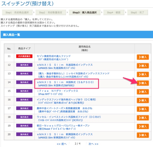The width and height of the screenshot is (153, 147).
Task: Select Step2：売却数量指定 step tab
Action: pyautogui.click(x=51, y=12)
